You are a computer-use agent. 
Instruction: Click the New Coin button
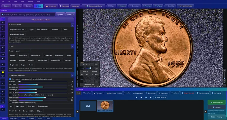pos(217,107)
